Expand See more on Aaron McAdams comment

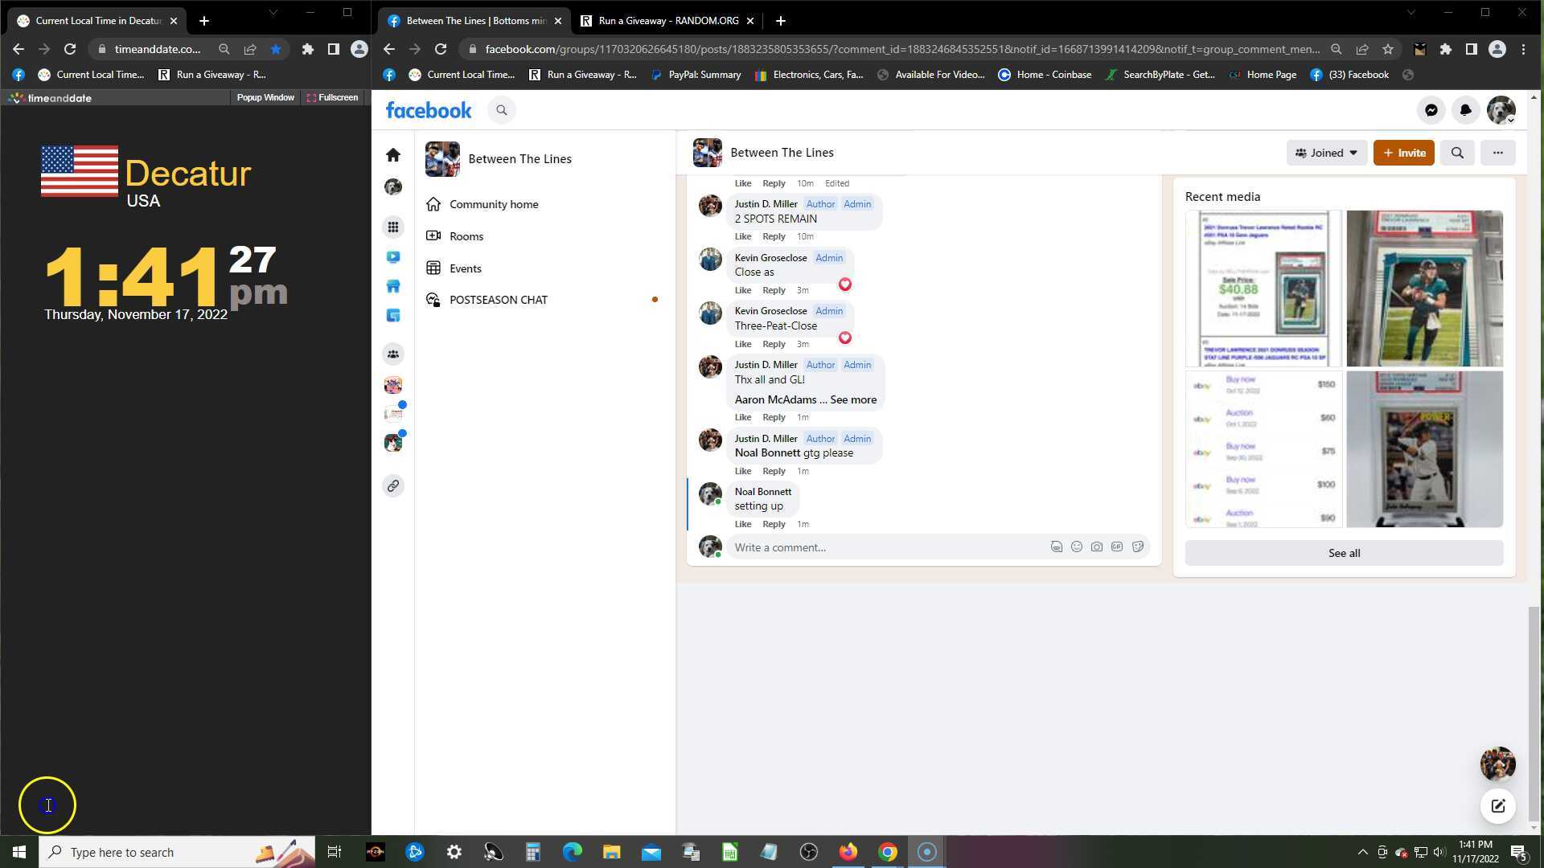pos(852,399)
